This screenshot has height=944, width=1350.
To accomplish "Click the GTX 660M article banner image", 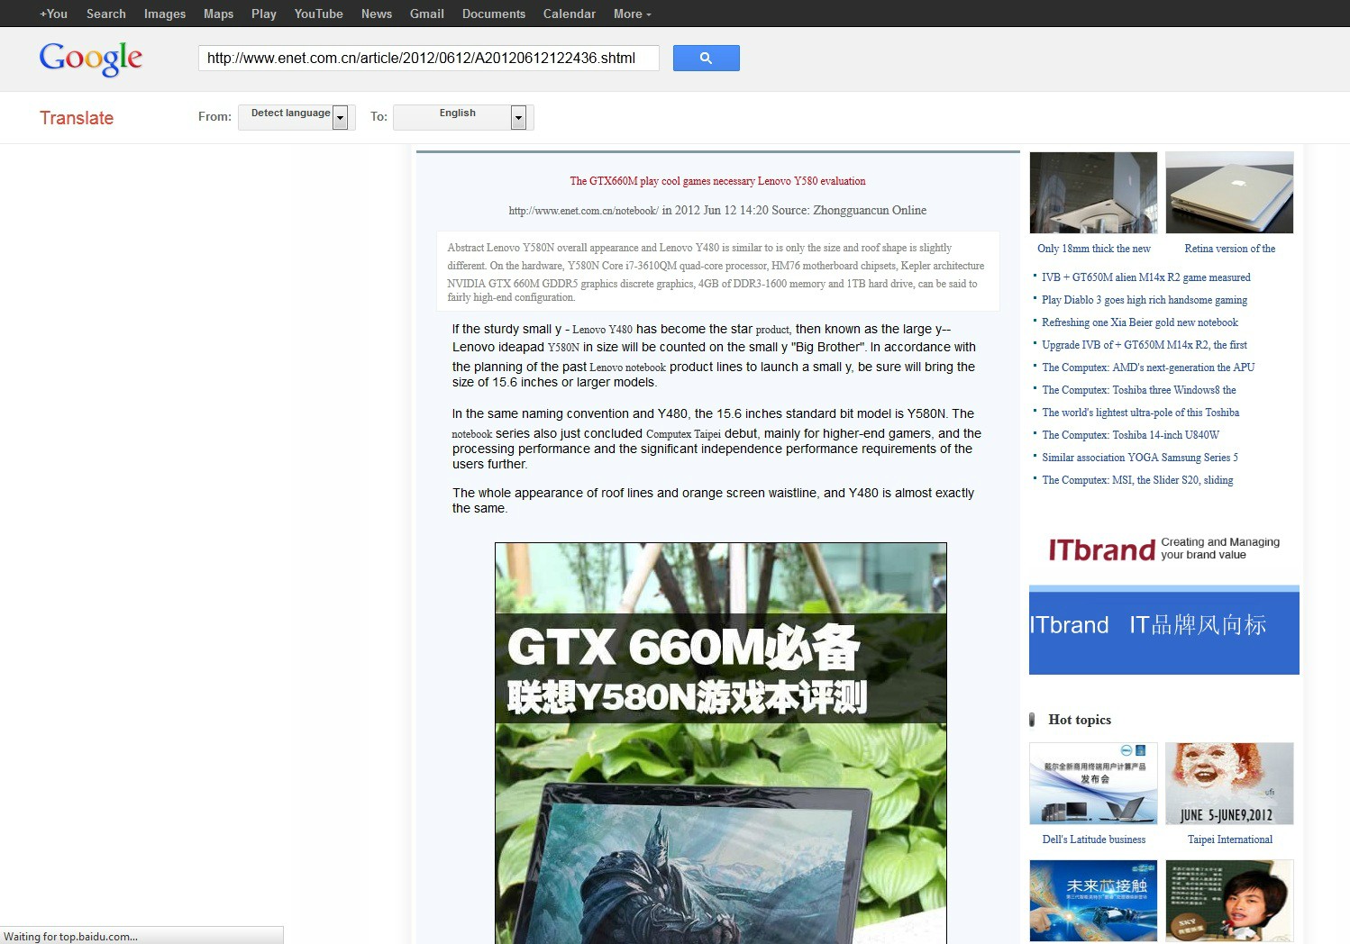I will (721, 743).
